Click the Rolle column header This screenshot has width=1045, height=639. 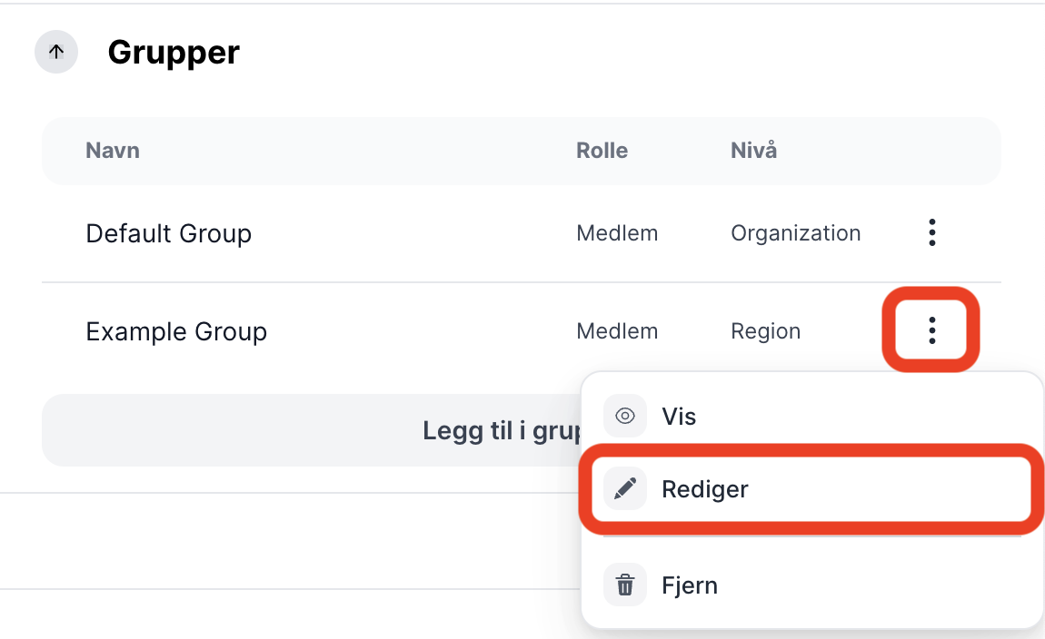pyautogui.click(x=602, y=151)
